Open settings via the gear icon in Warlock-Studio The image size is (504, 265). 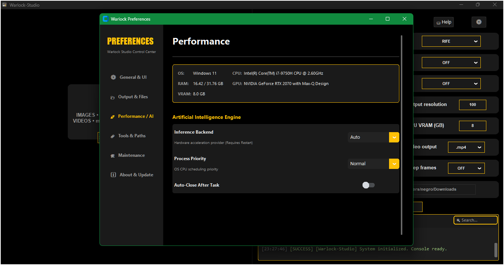479,22
